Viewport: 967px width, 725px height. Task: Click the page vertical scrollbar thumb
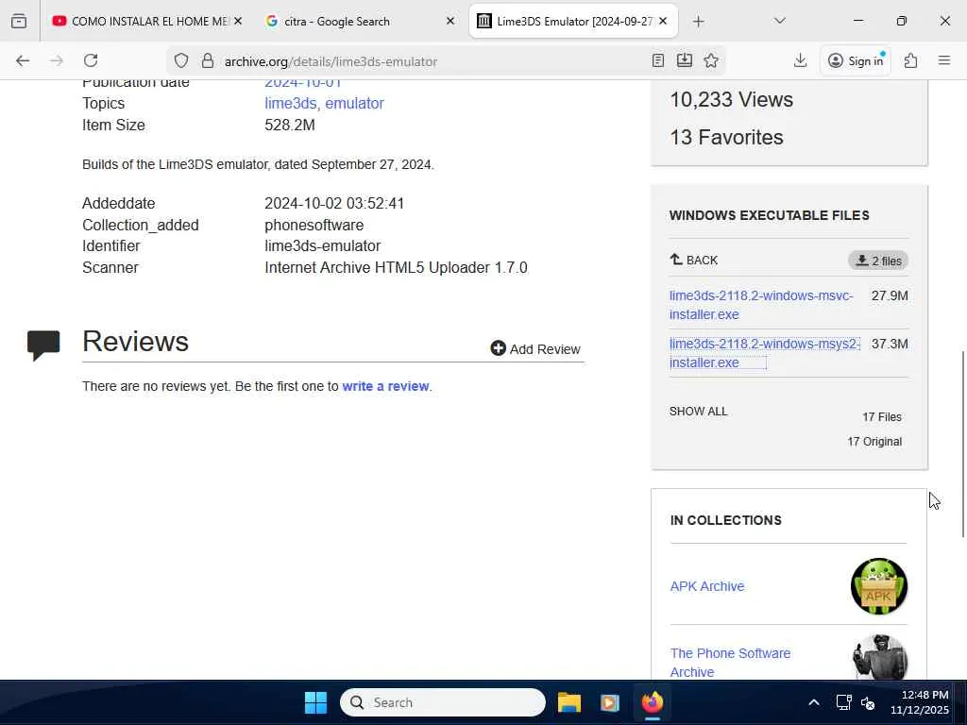tap(962, 444)
